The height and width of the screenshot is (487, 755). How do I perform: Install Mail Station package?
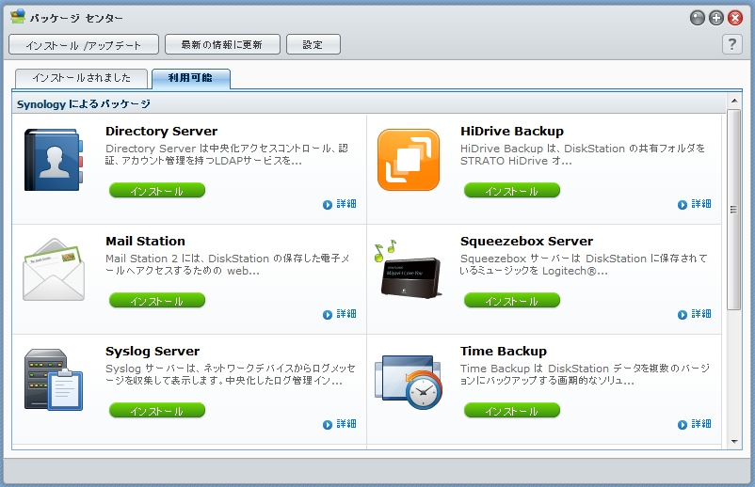(x=157, y=301)
